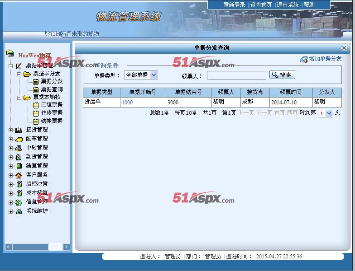Click the 配车管理 truck icon
This screenshot has height=271, width=355.
point(19,139)
